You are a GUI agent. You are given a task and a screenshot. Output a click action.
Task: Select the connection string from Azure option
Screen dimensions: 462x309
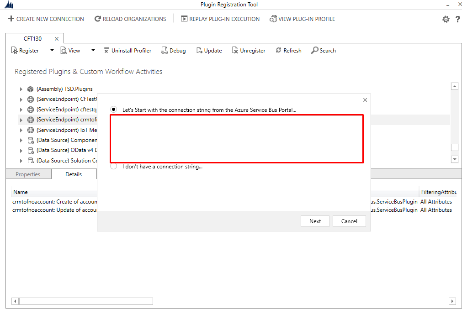coord(114,110)
